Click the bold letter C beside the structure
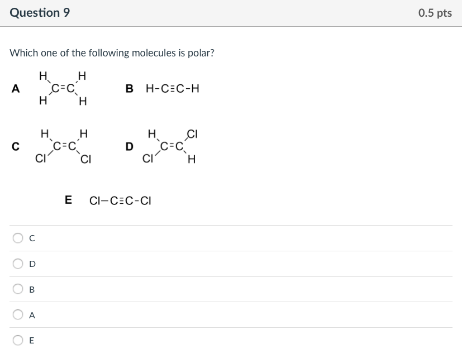The height and width of the screenshot is (363, 462). pos(15,147)
